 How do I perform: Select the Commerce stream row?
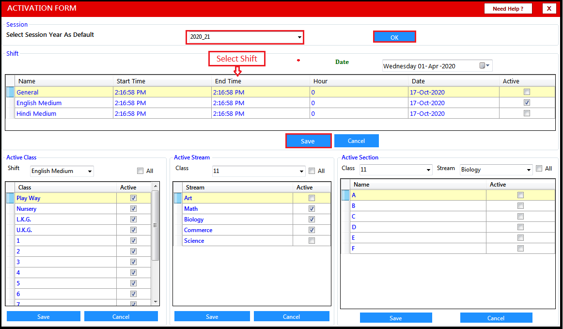[x=252, y=230]
